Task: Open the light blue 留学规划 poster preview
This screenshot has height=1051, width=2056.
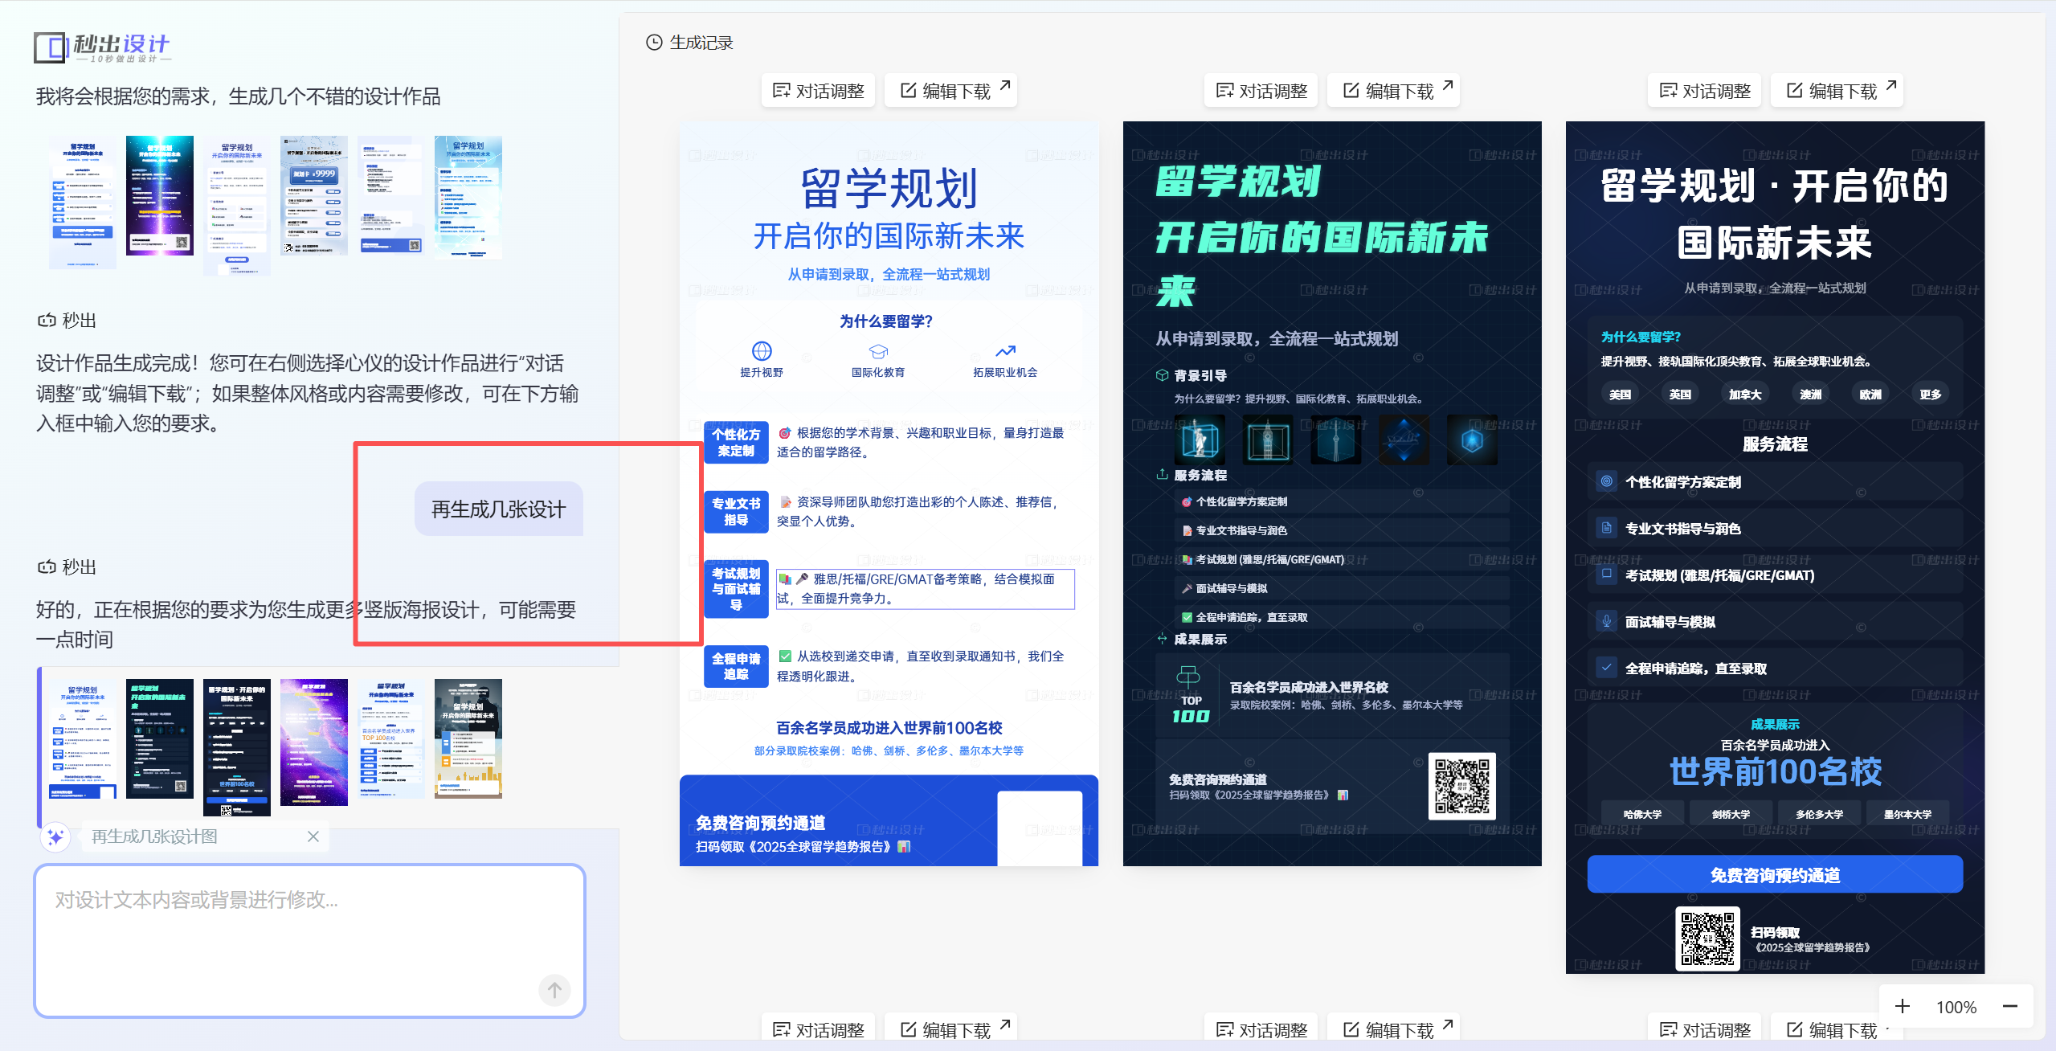Action: click(889, 493)
